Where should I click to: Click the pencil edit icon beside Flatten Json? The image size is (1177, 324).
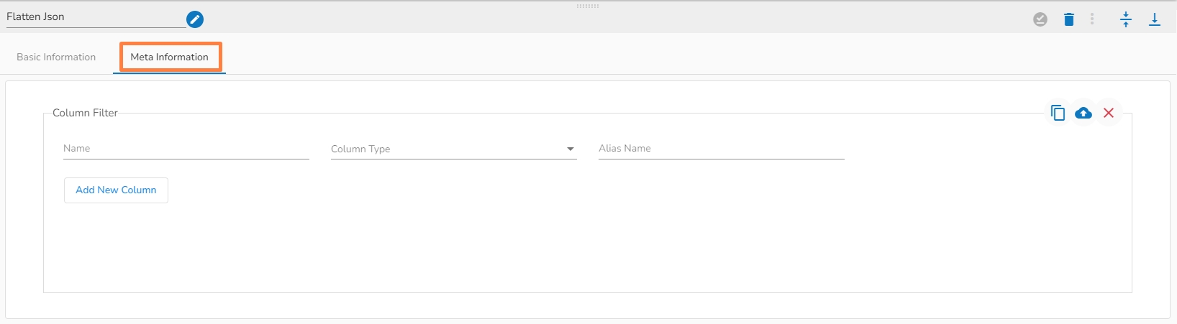pos(194,19)
